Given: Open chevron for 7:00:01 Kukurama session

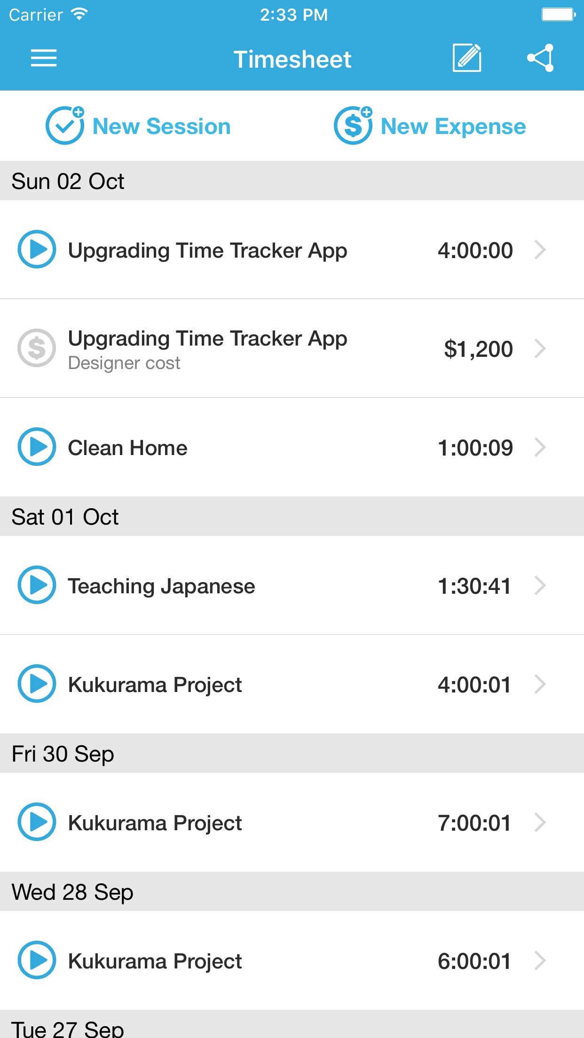Looking at the screenshot, I should (540, 822).
